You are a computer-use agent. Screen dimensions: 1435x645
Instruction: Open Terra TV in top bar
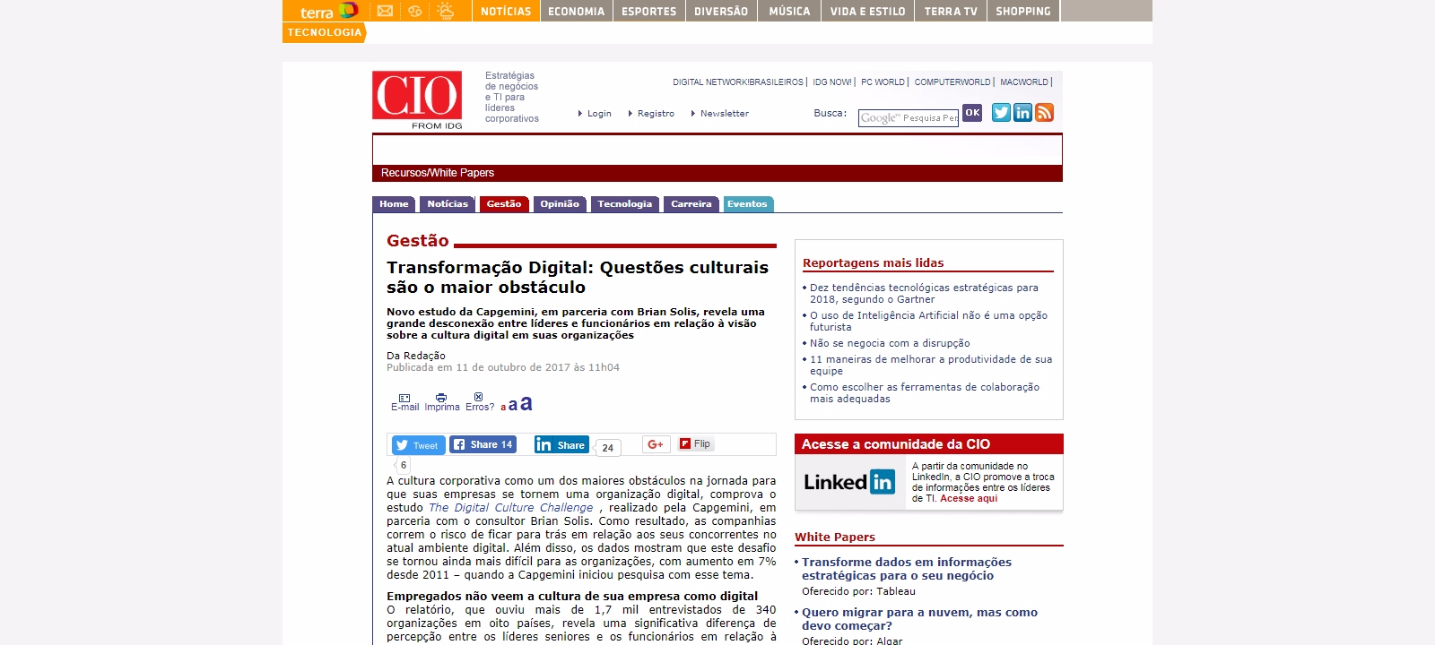coord(951,11)
